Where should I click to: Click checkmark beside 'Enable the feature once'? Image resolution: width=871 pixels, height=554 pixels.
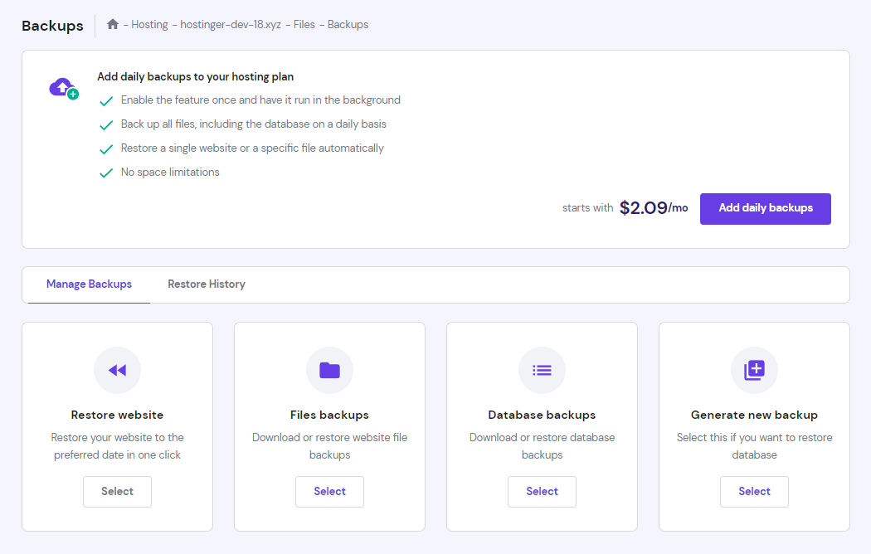click(106, 101)
